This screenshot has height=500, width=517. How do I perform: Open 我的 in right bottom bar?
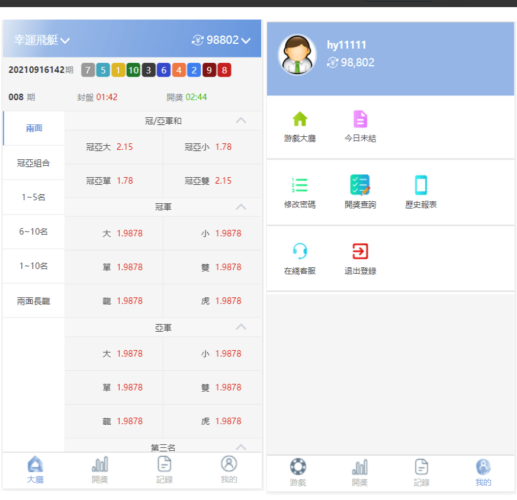coord(483,472)
